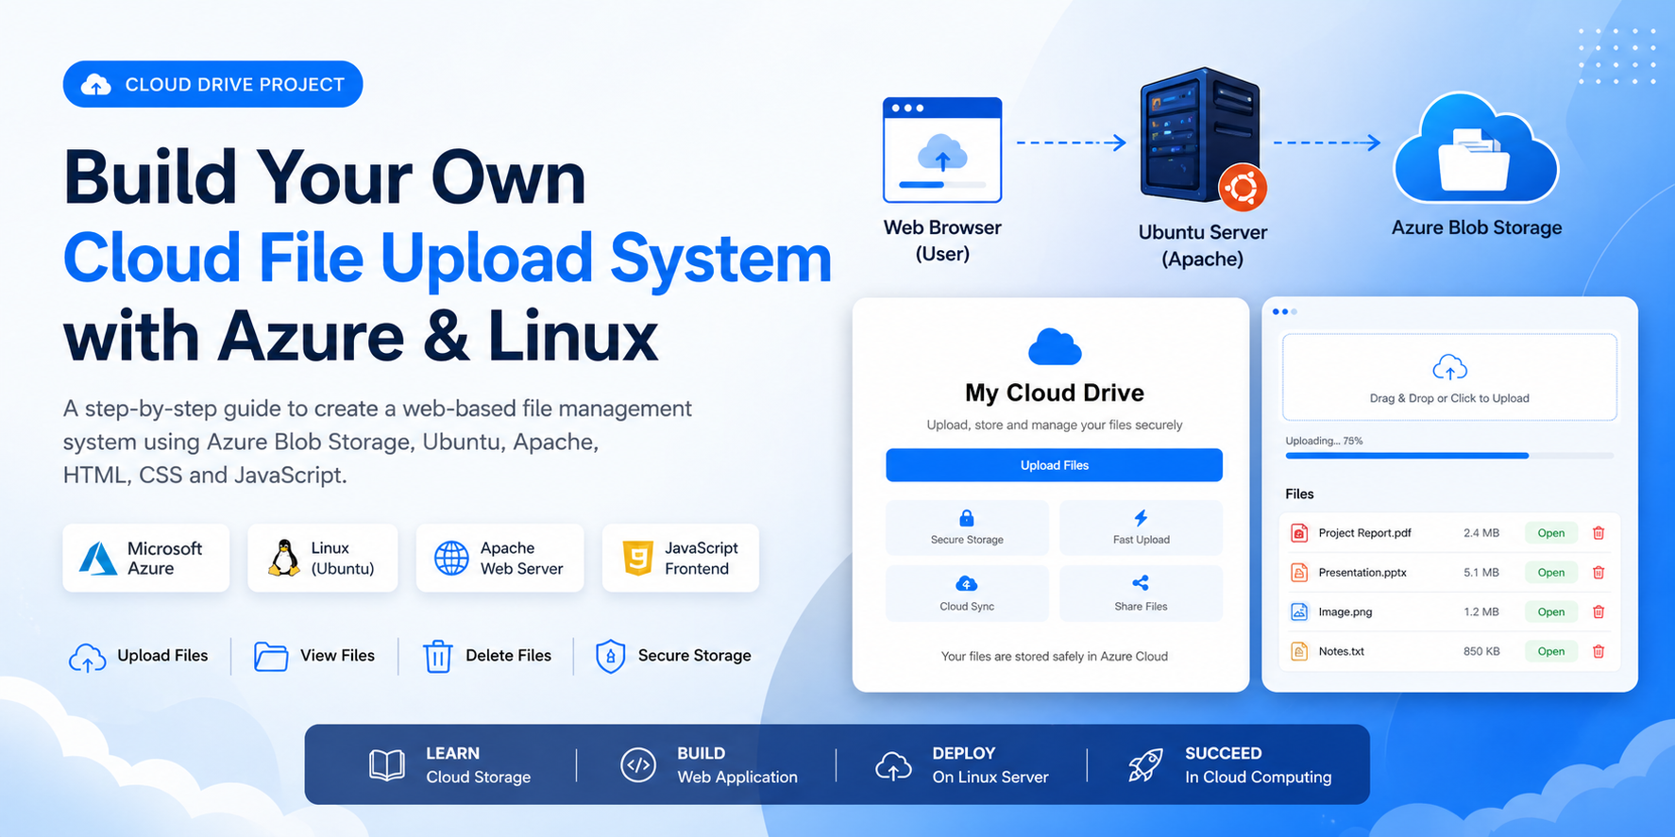The height and width of the screenshot is (837, 1675).
Task: Click the 'Notes.txt' file name
Action: pyautogui.click(x=1341, y=652)
